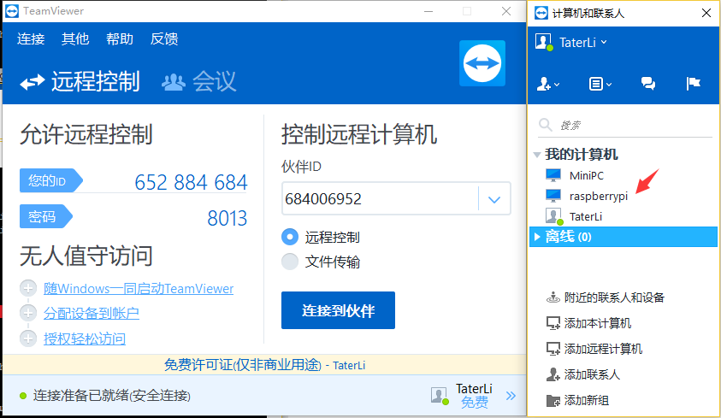Click the green connection status dot

click(x=23, y=396)
